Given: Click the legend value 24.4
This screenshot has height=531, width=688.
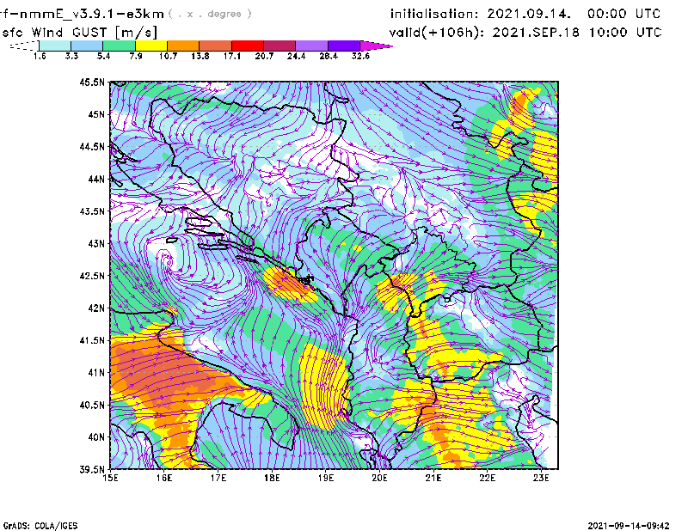Looking at the screenshot, I should pyautogui.click(x=296, y=56).
